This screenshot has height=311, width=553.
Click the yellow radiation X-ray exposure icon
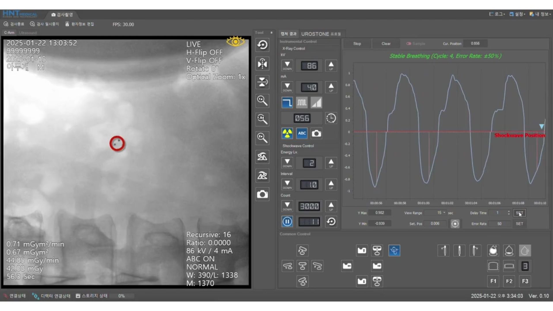point(287,133)
